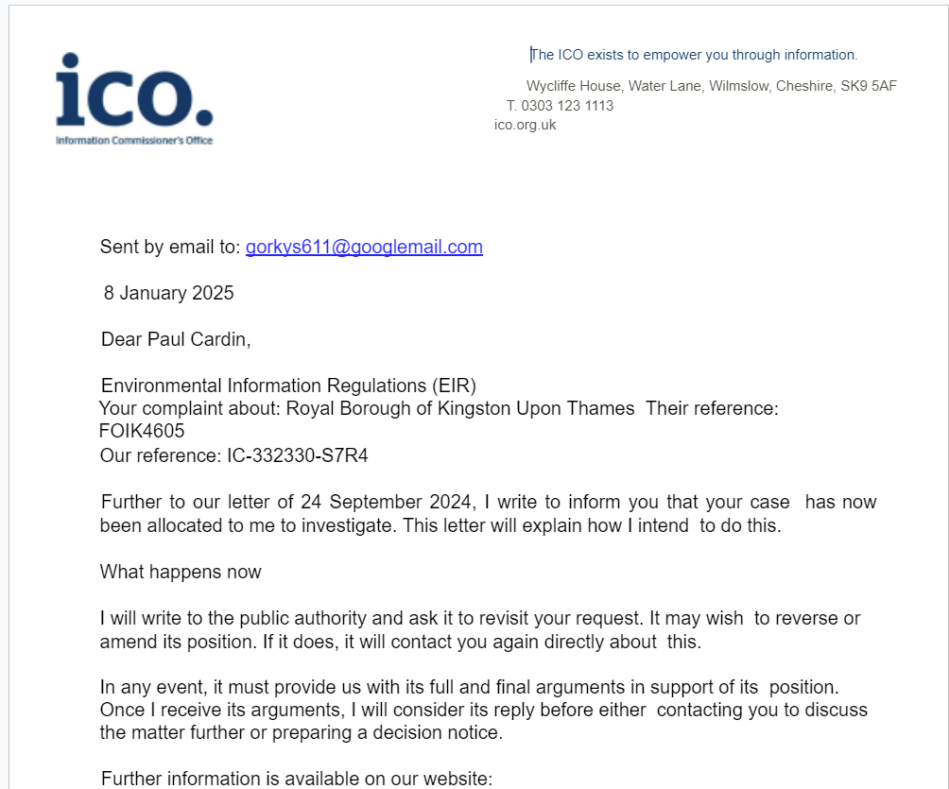Click the date 8 January 2025
This screenshot has width=949, height=789.
pyautogui.click(x=168, y=293)
